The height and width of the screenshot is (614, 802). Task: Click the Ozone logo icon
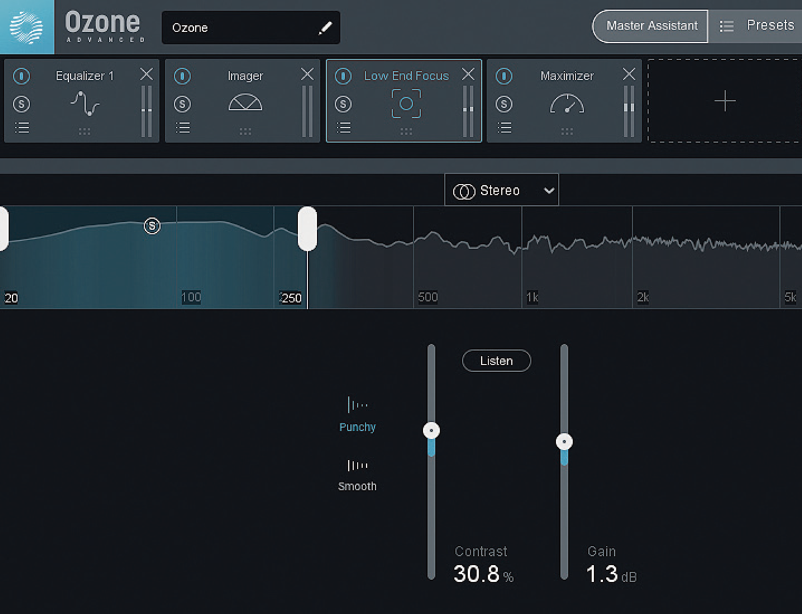pyautogui.click(x=27, y=27)
